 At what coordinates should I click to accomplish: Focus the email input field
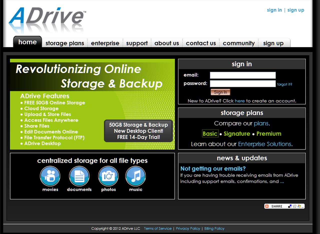[243, 75]
